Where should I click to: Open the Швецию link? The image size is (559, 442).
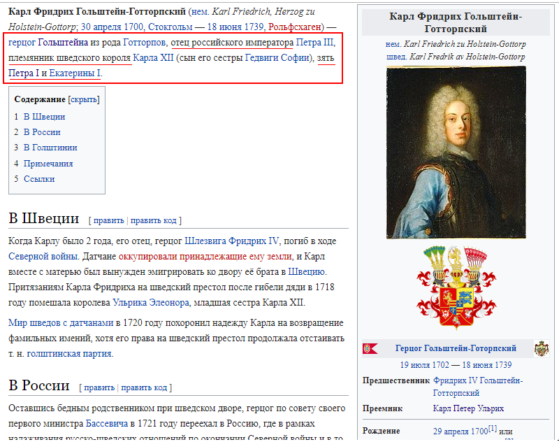point(306,272)
